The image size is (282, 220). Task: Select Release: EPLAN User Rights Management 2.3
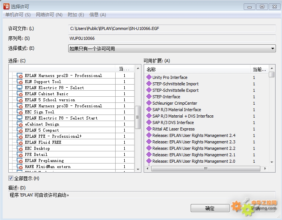pos(194,142)
